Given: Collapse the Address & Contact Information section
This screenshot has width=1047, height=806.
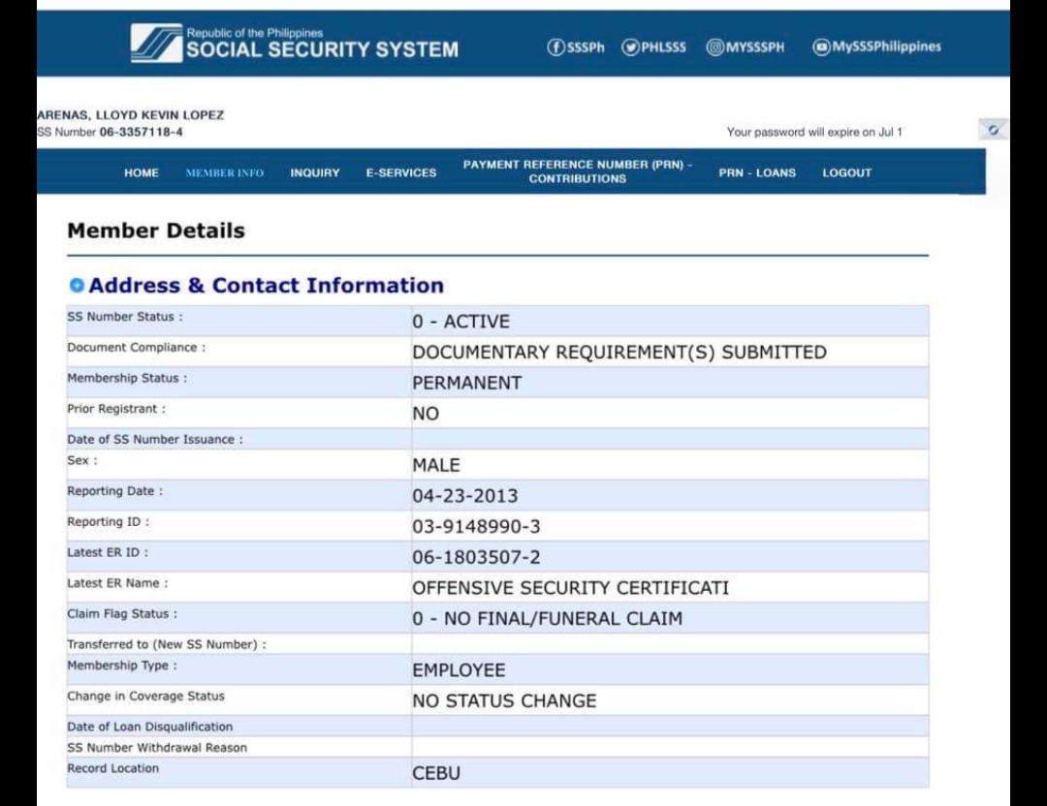Looking at the screenshot, I should click(x=77, y=286).
